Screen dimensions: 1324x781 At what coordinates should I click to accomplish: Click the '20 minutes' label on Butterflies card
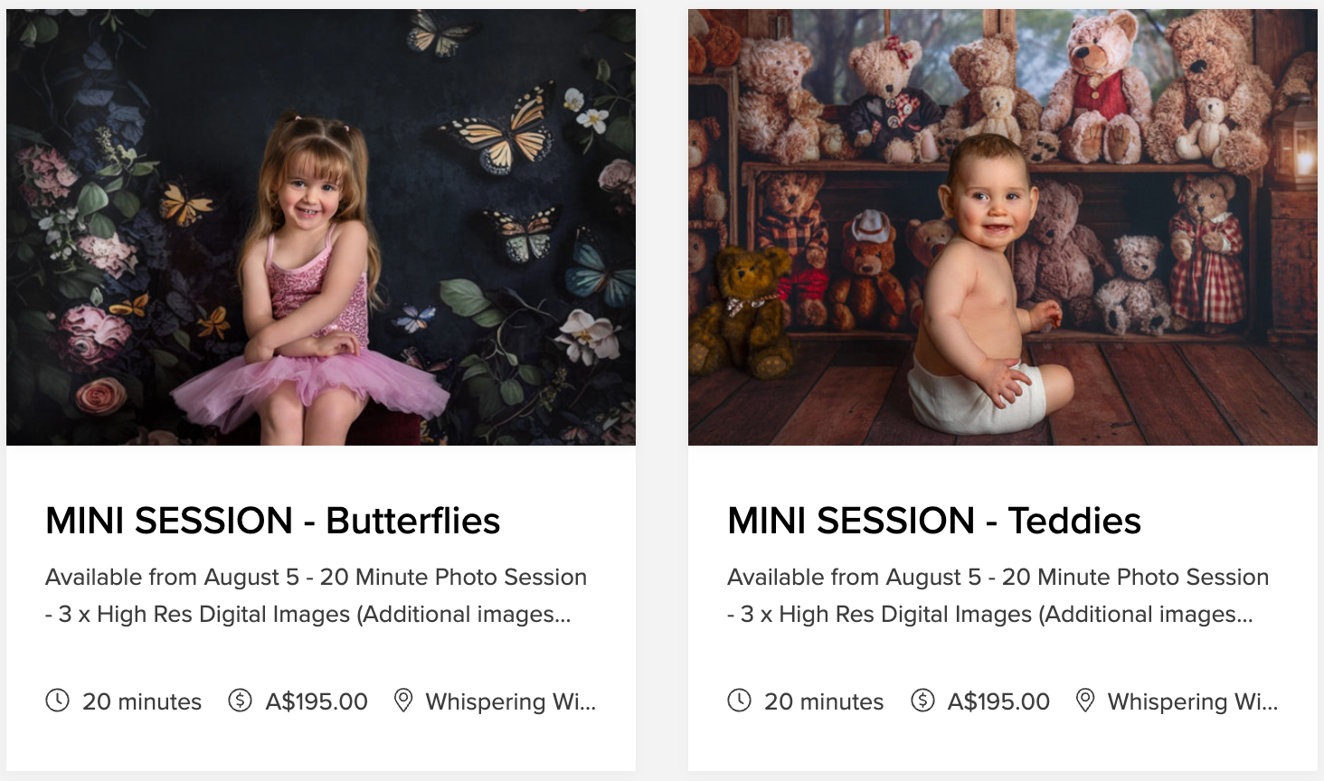pyautogui.click(x=142, y=701)
